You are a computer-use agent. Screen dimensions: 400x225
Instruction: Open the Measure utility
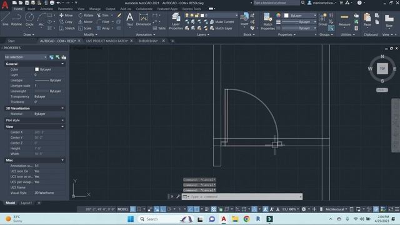coord(344,21)
